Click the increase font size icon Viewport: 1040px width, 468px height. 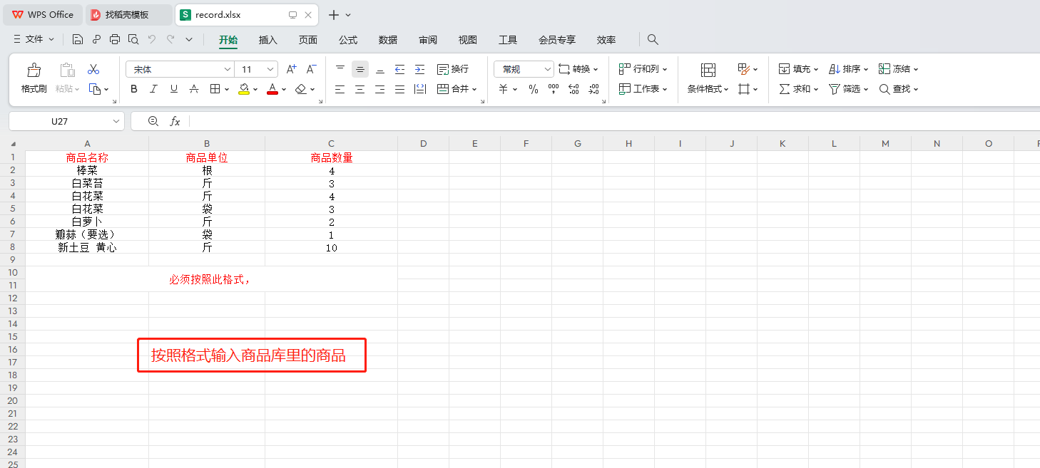(x=291, y=69)
